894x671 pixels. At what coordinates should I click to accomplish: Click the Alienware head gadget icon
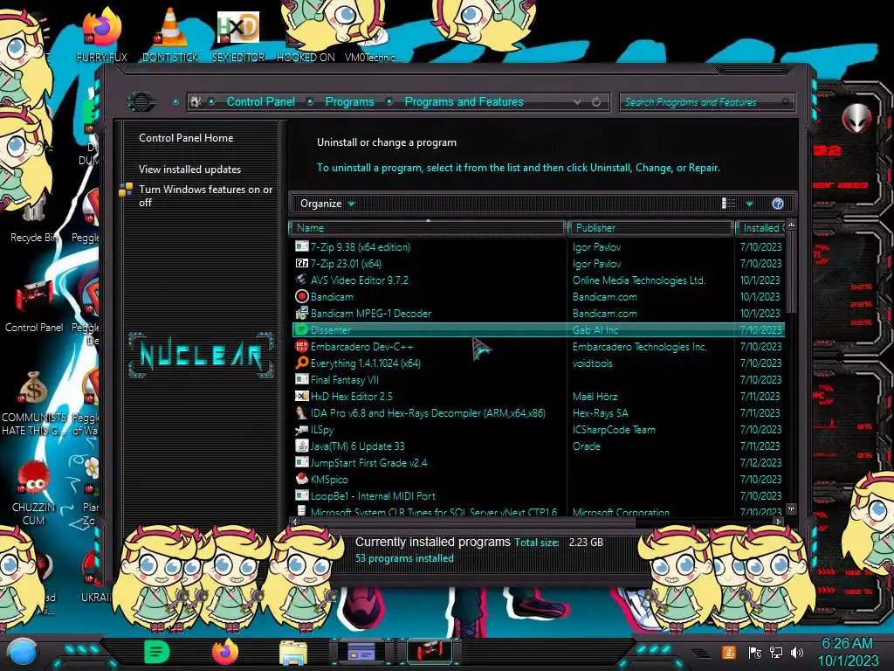pos(856,119)
